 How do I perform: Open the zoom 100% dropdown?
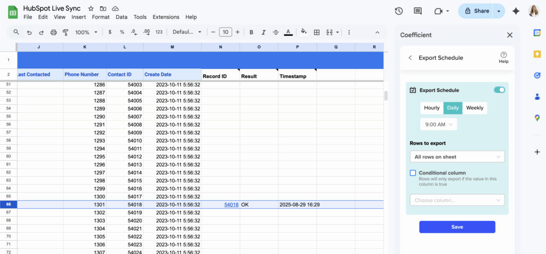[86, 33]
